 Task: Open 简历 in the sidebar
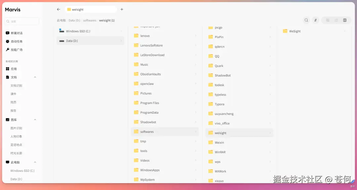[13, 102]
